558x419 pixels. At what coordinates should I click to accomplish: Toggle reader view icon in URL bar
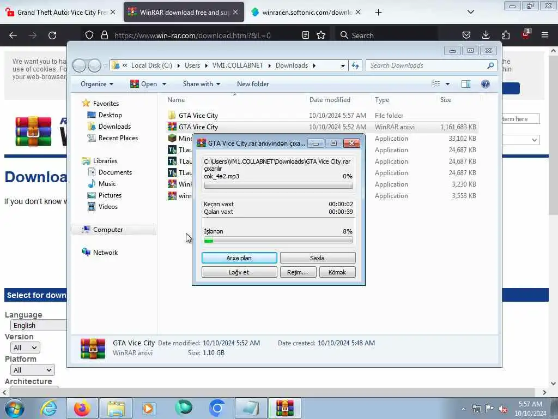pos(305,35)
